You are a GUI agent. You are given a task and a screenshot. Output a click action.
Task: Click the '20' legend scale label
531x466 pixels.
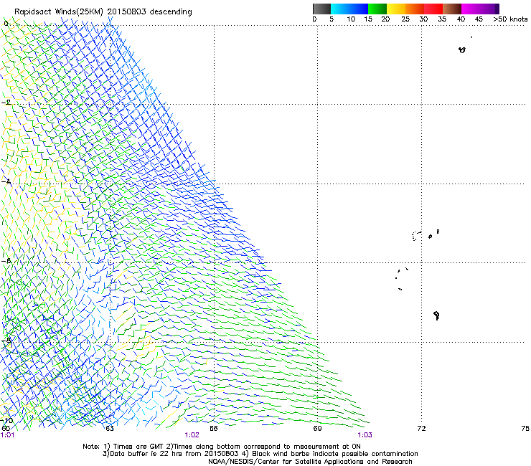point(385,19)
